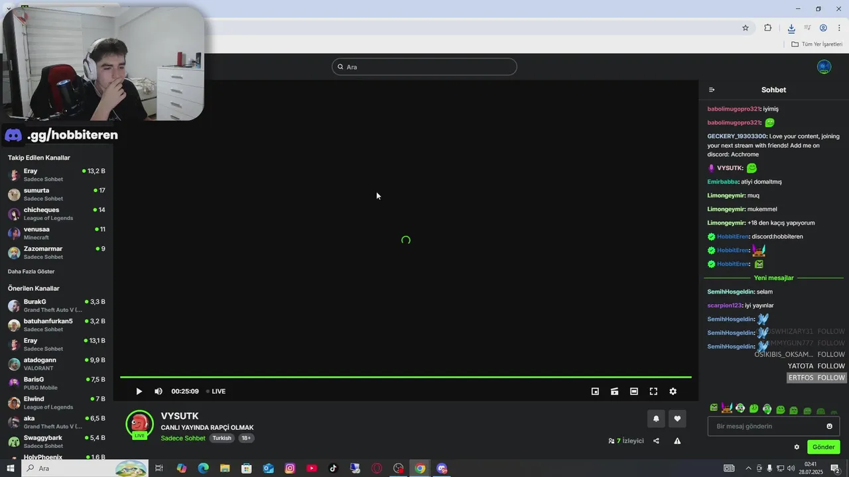Toggle theater mode in the player

(634, 392)
